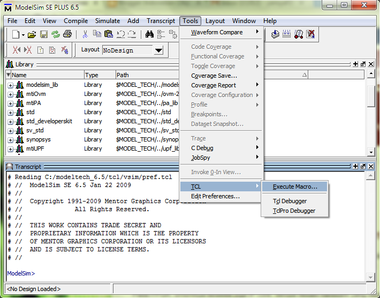380x298 pixels.
Task: Expand the synopsys library
Action: pyautogui.click(x=10, y=140)
